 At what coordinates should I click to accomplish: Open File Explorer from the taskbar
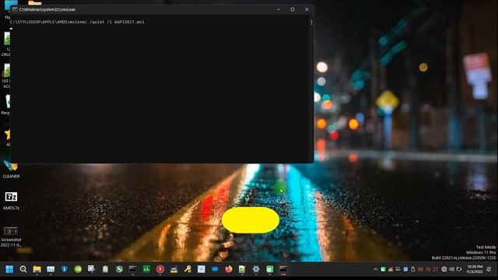[x=37, y=269]
